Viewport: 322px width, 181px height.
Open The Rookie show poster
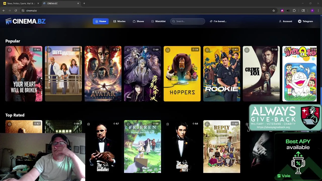pyautogui.click(x=222, y=74)
